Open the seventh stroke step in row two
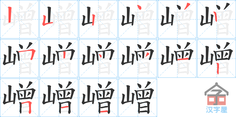 [x=19, y=59]
